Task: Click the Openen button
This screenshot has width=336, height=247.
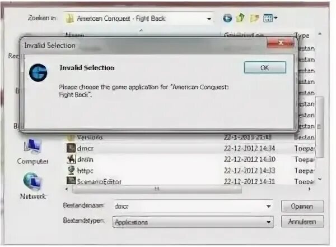Action: click(302, 206)
